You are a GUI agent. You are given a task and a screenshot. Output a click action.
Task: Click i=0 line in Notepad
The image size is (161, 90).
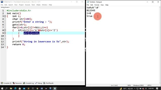tap(89, 13)
